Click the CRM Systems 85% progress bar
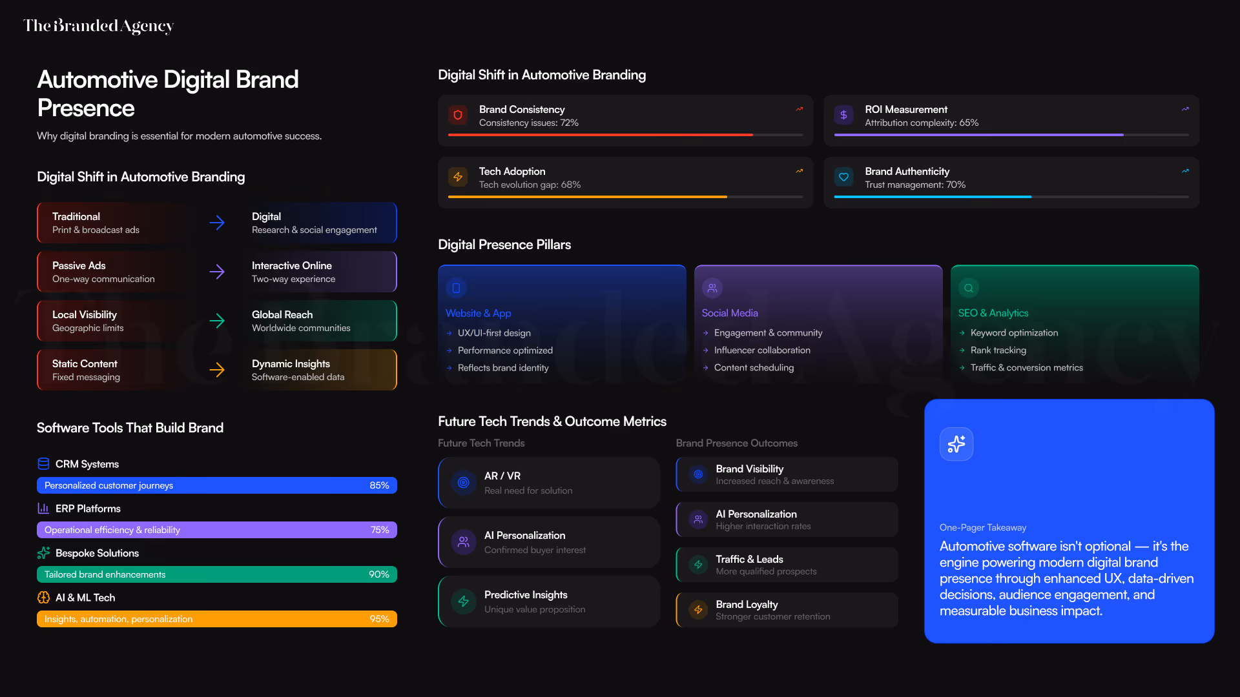The height and width of the screenshot is (697, 1240). 217,485
